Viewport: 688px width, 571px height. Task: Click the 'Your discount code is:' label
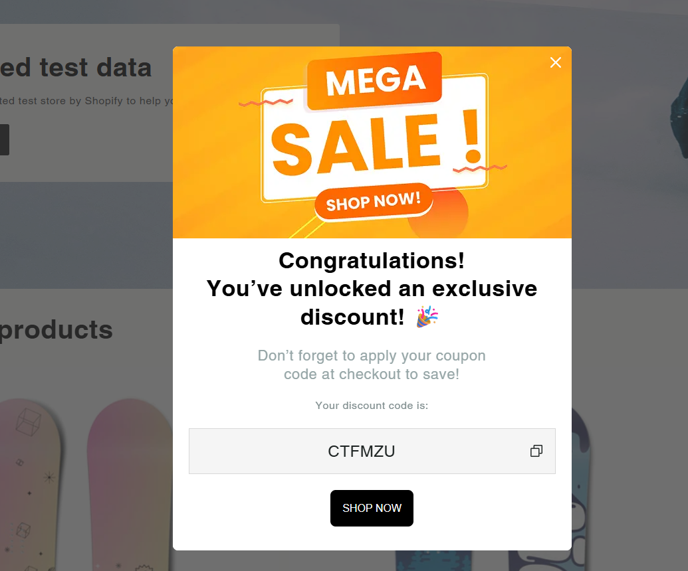pos(372,406)
